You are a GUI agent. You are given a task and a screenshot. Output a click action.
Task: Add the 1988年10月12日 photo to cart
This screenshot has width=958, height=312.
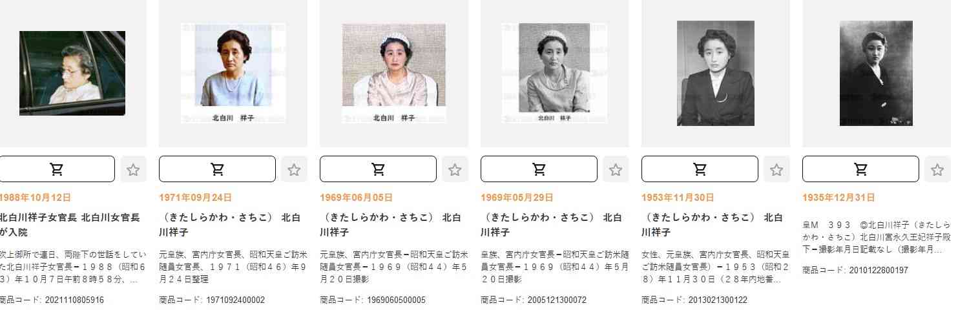click(56, 169)
